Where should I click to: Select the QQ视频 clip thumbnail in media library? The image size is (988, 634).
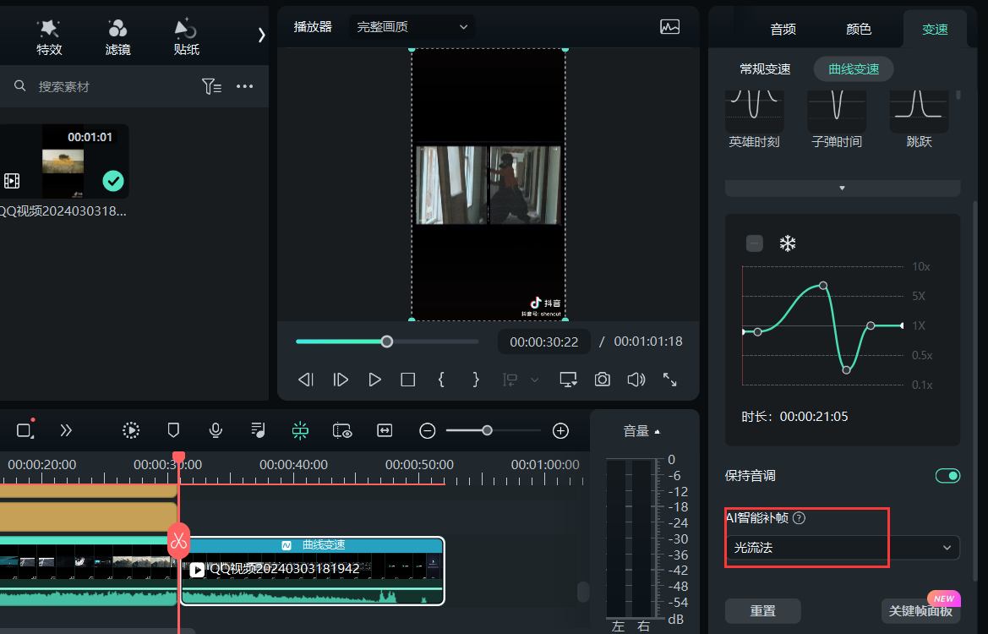63,161
